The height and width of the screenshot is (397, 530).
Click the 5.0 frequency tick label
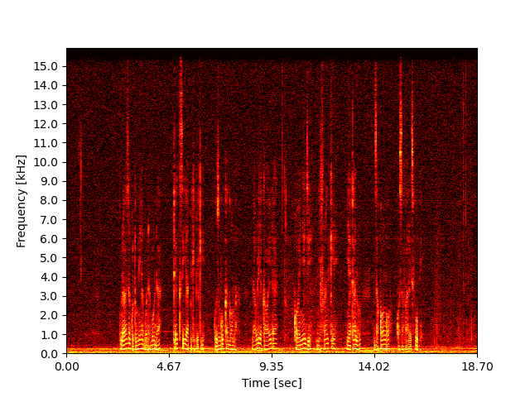(49, 258)
